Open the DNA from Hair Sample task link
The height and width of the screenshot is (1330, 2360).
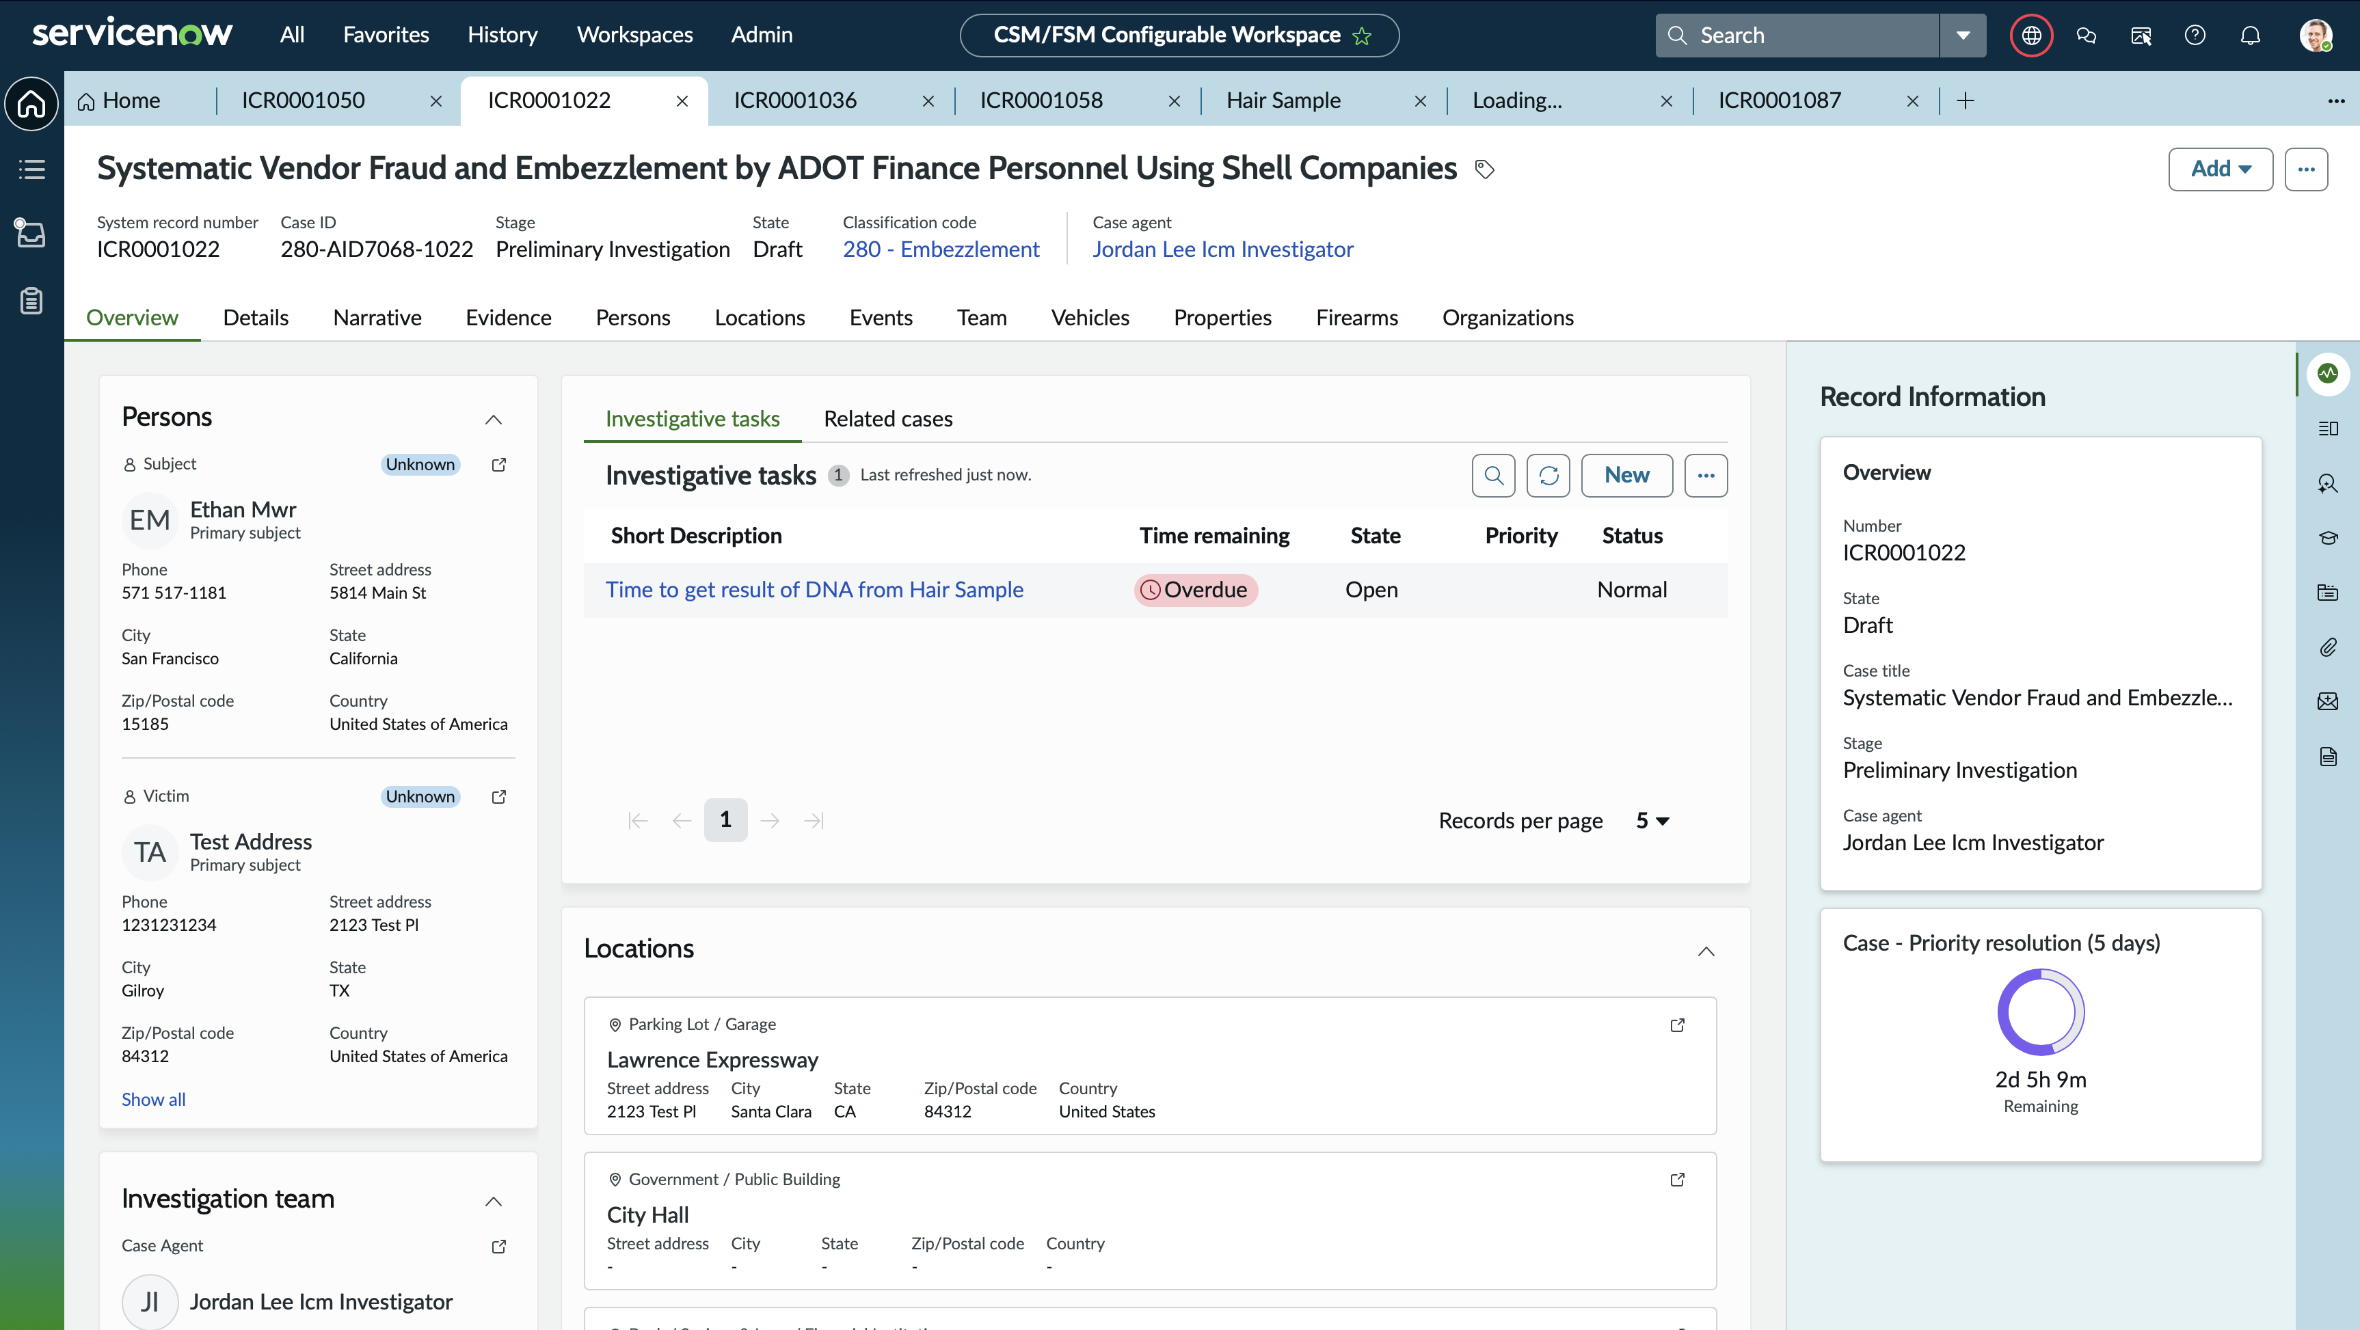coord(814,590)
